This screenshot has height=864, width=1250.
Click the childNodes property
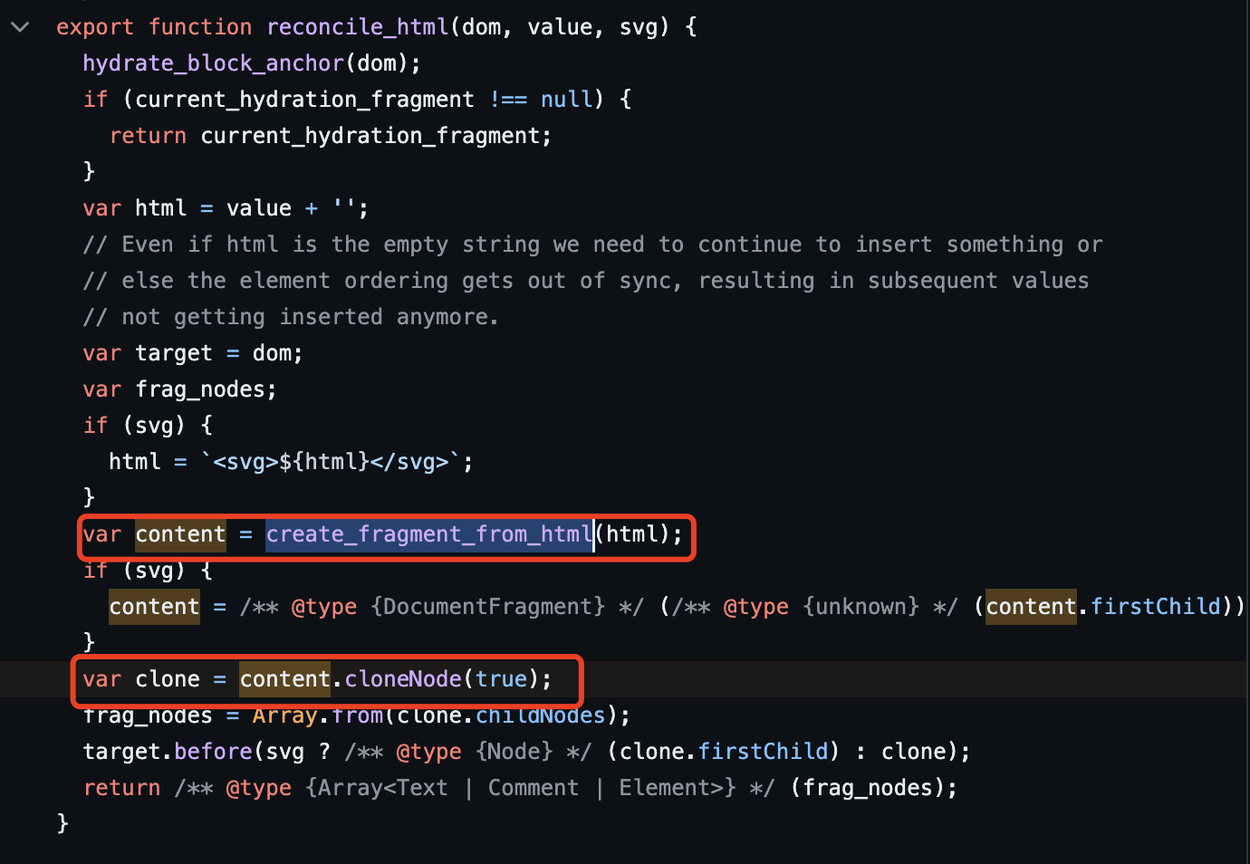(540, 715)
